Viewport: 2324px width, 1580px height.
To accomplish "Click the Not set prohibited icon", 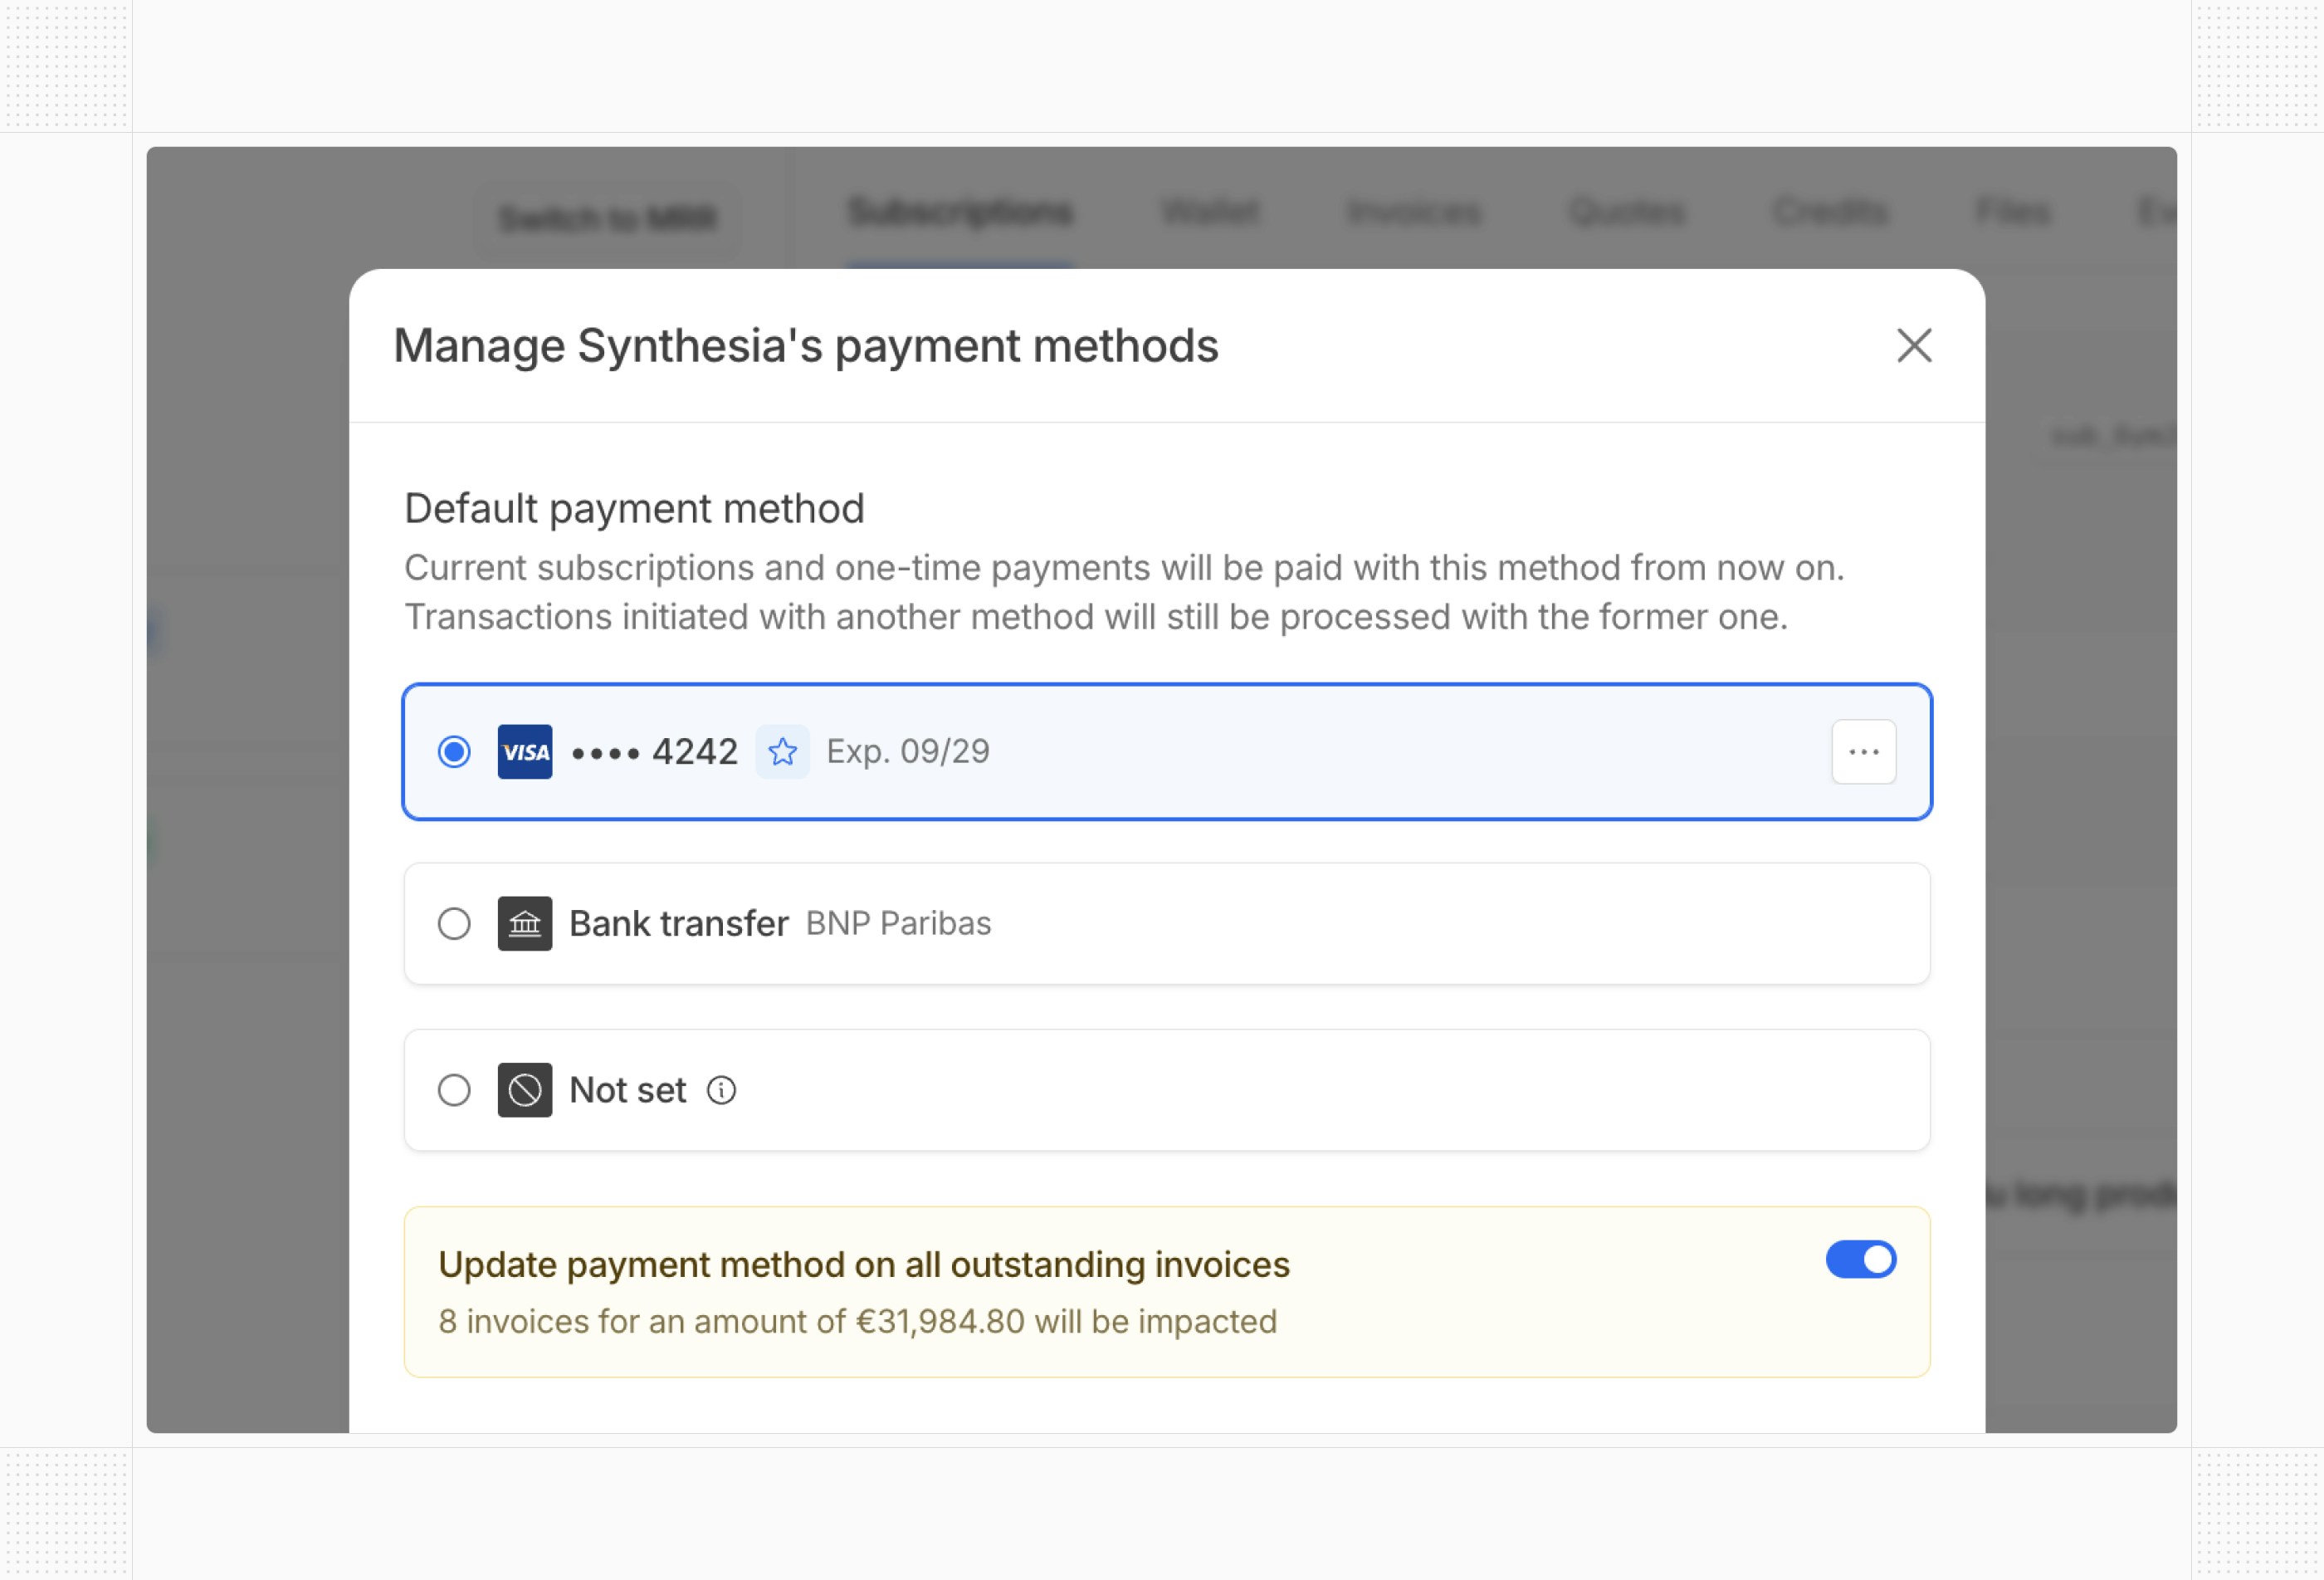I will tap(525, 1089).
